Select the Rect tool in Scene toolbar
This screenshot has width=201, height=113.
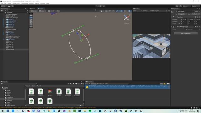click(31, 24)
